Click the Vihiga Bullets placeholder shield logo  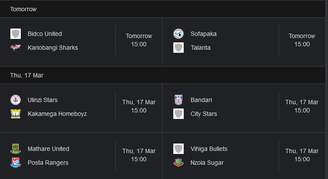[179, 149]
